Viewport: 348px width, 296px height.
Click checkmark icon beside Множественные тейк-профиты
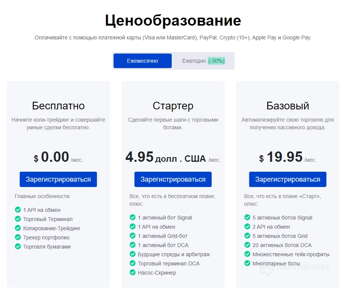tap(247, 254)
